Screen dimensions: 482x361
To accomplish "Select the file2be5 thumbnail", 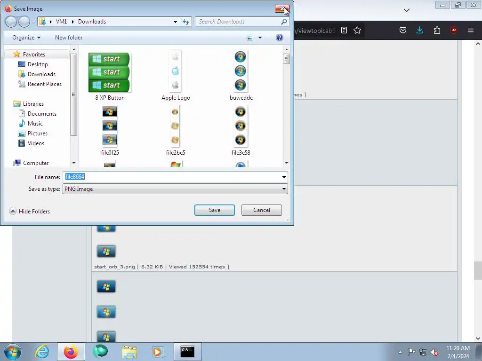I will click(176, 131).
